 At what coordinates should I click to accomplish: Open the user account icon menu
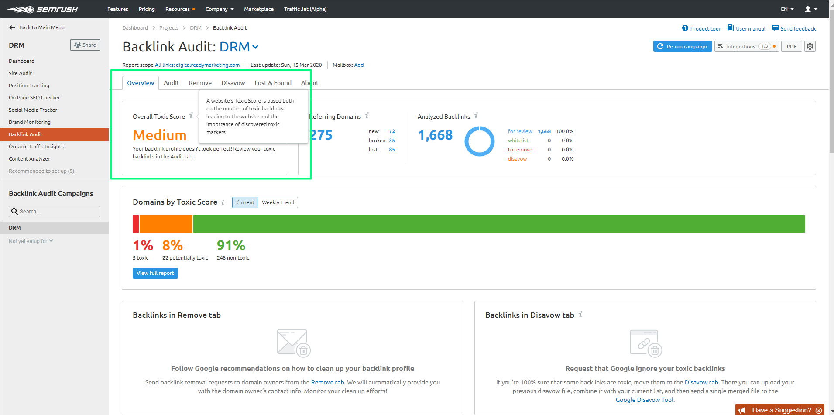pyautogui.click(x=810, y=9)
